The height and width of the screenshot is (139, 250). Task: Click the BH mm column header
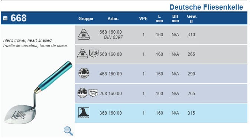click(x=175, y=18)
